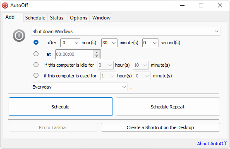Choose "if this computer is idle for" option
Screen dimensions: 230x149
tap(36, 65)
